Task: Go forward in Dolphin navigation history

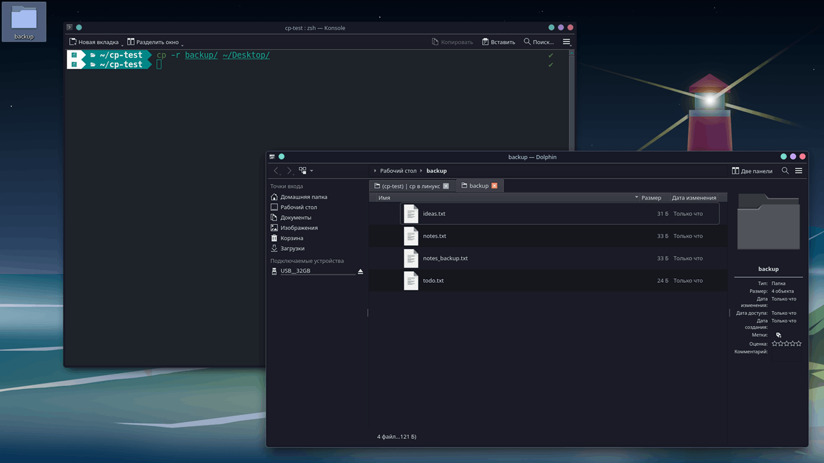Action: click(289, 171)
